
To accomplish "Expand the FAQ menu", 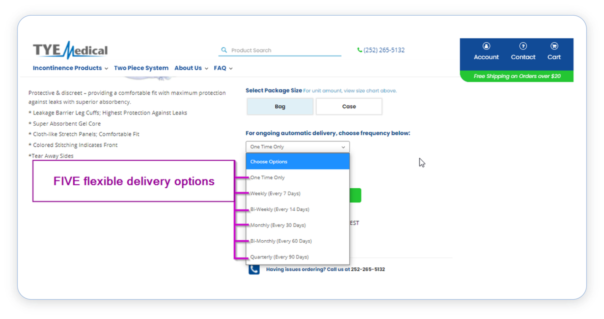I will point(223,68).
